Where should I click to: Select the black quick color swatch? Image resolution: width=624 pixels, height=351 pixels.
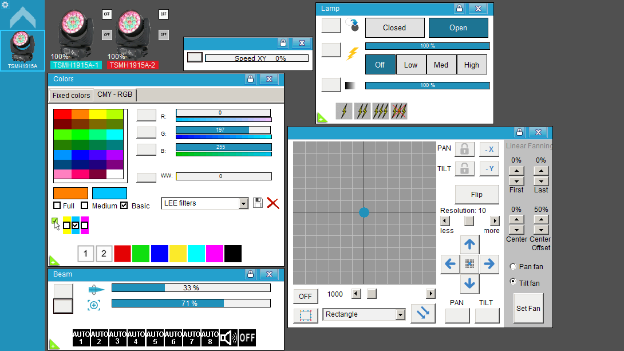point(233,254)
